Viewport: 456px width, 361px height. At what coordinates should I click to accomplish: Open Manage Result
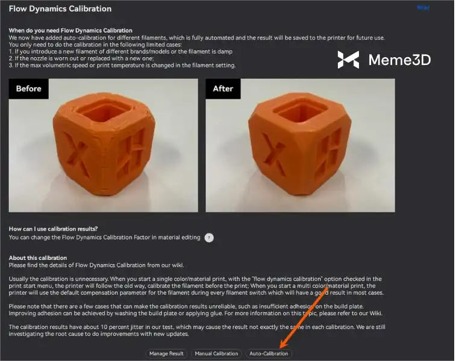(166, 353)
